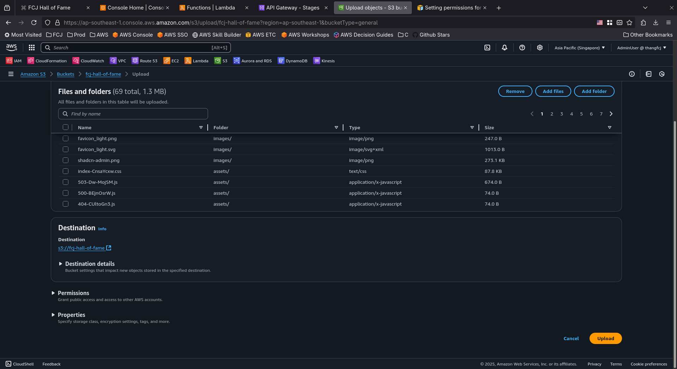677x369 pixels.
Task: Open the AdminUser @ thangfcj account dropdown
Action: 642,48
